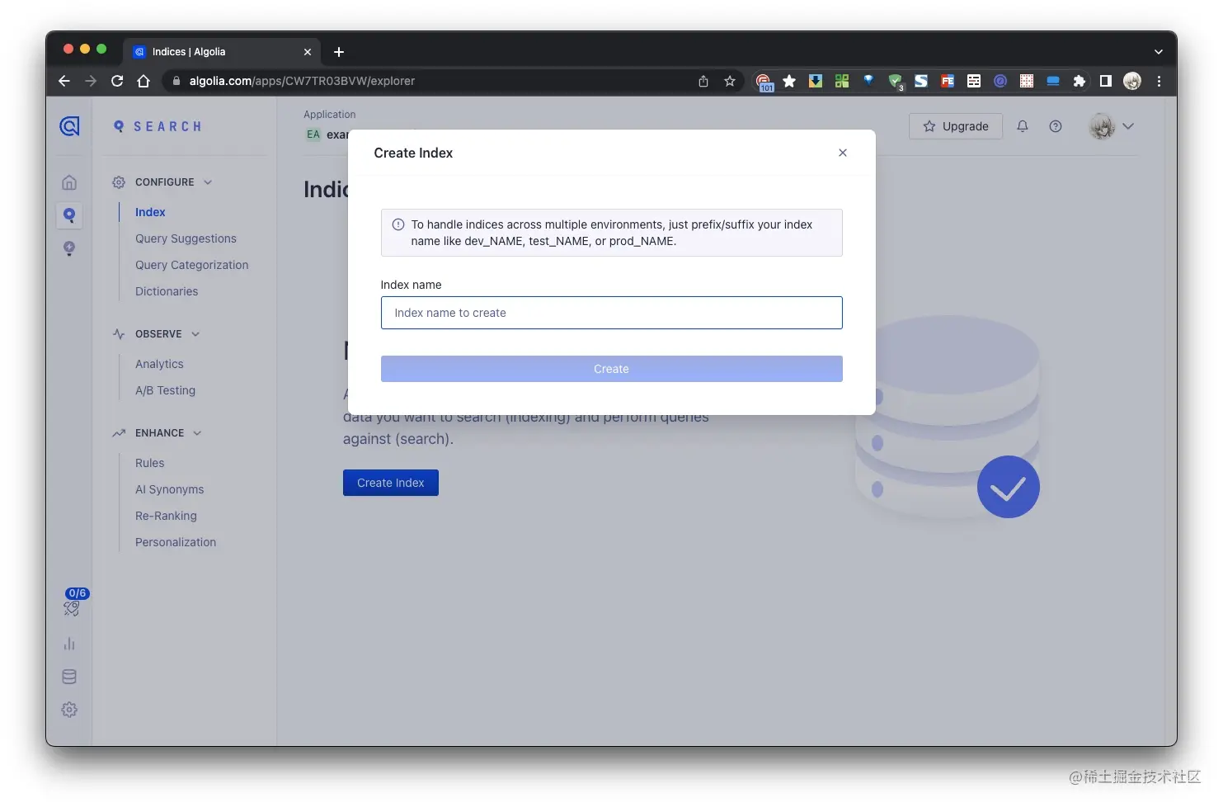The width and height of the screenshot is (1223, 807).
Task: Click the notifications bell icon
Action: [1023, 126]
